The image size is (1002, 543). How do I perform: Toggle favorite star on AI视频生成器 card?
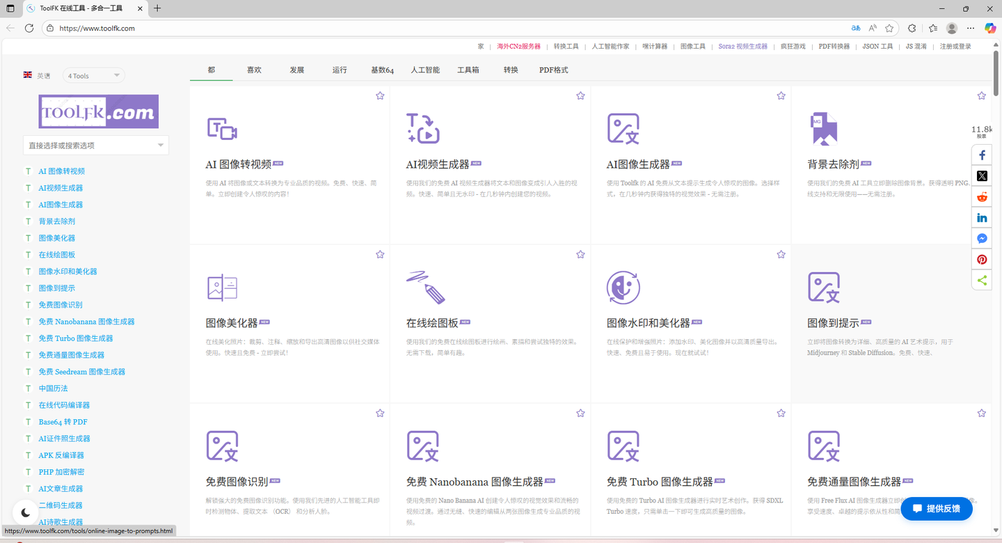tap(580, 96)
